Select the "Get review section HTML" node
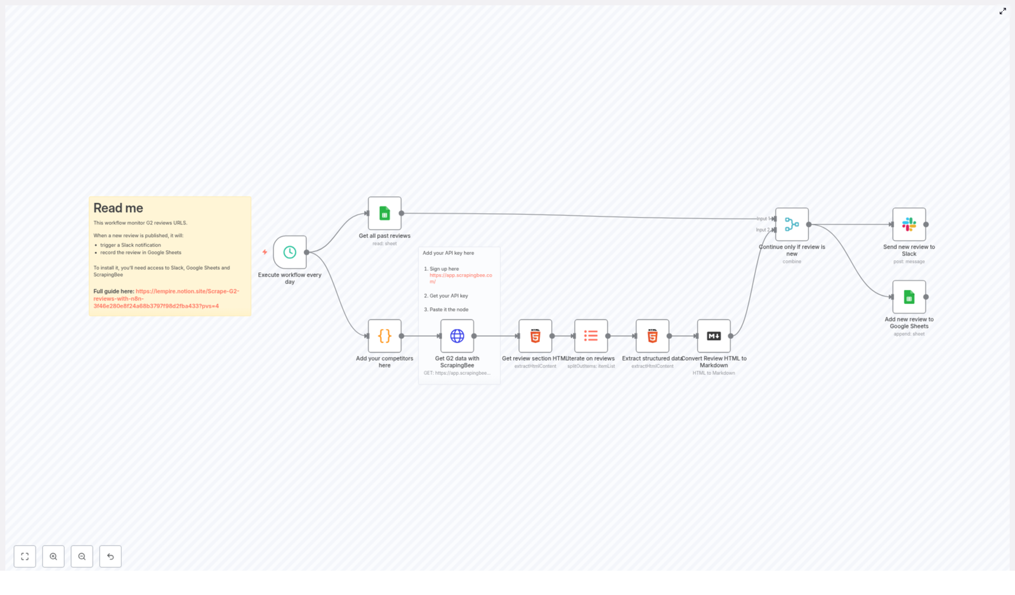1015x595 pixels. click(535, 336)
